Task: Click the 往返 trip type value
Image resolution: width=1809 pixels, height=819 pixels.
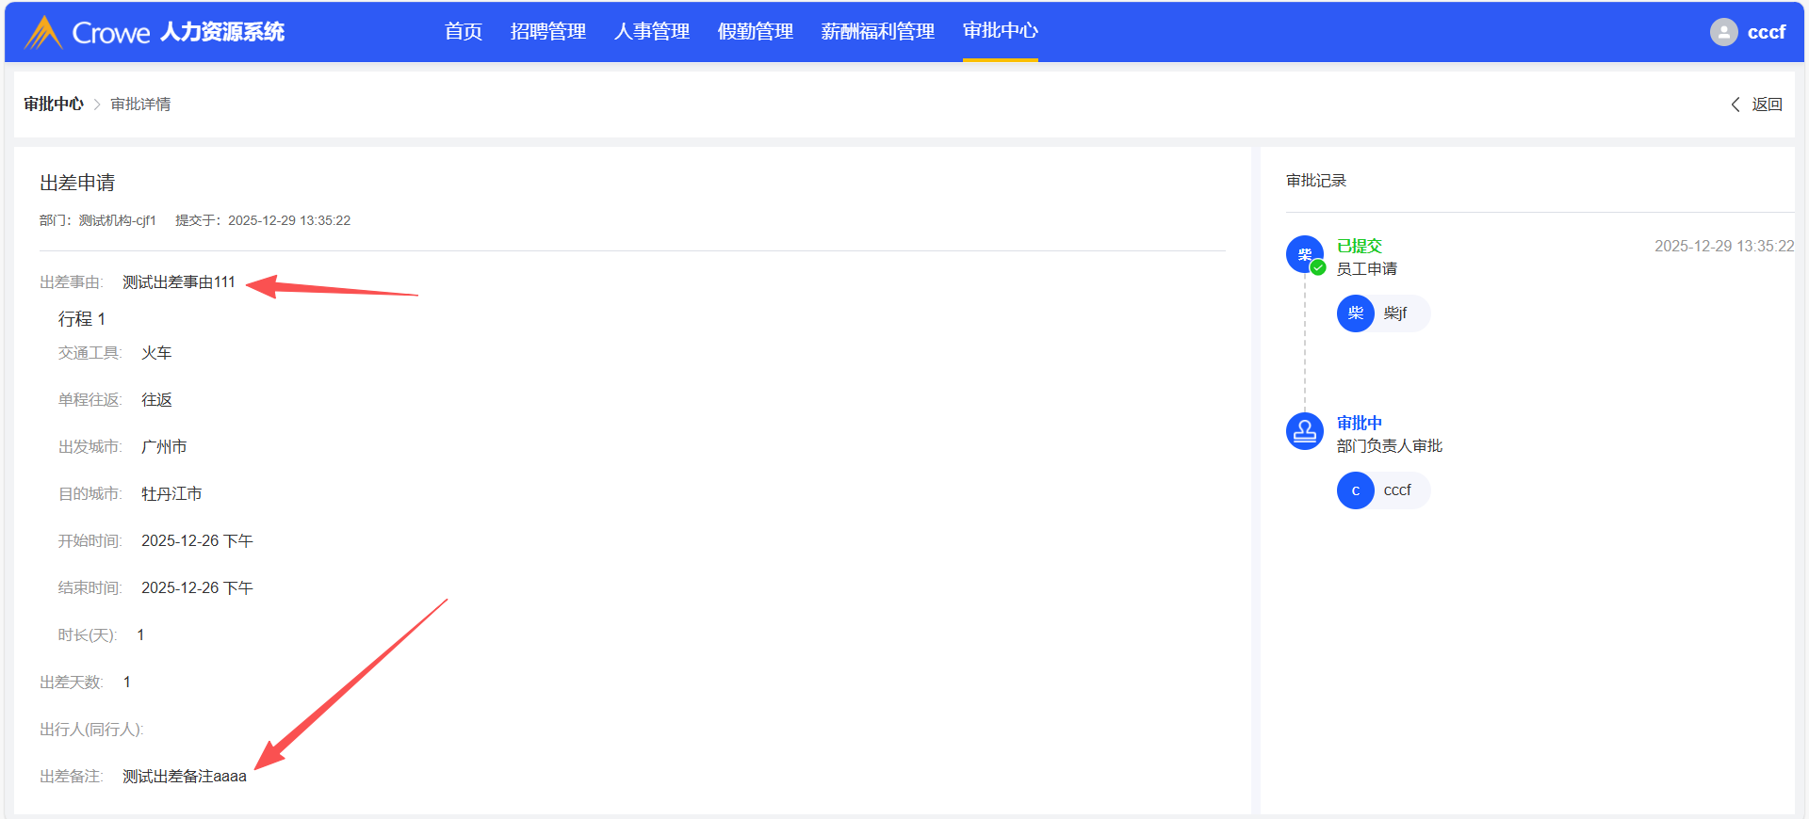Action: tap(156, 400)
